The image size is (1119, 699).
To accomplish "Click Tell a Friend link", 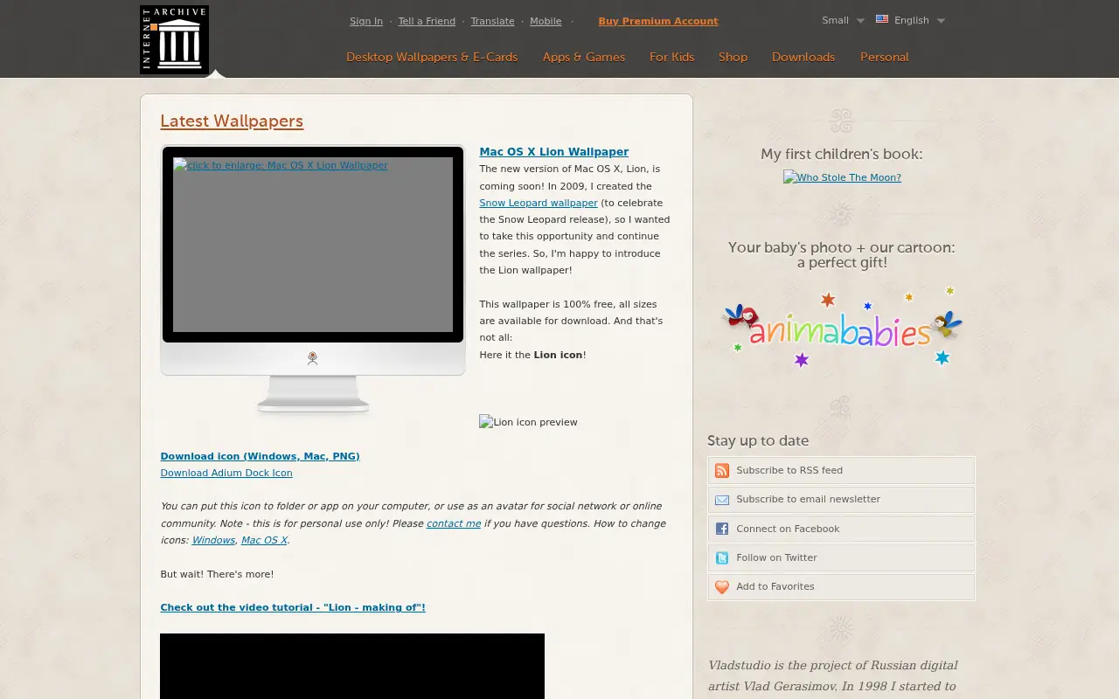I will pyautogui.click(x=427, y=21).
